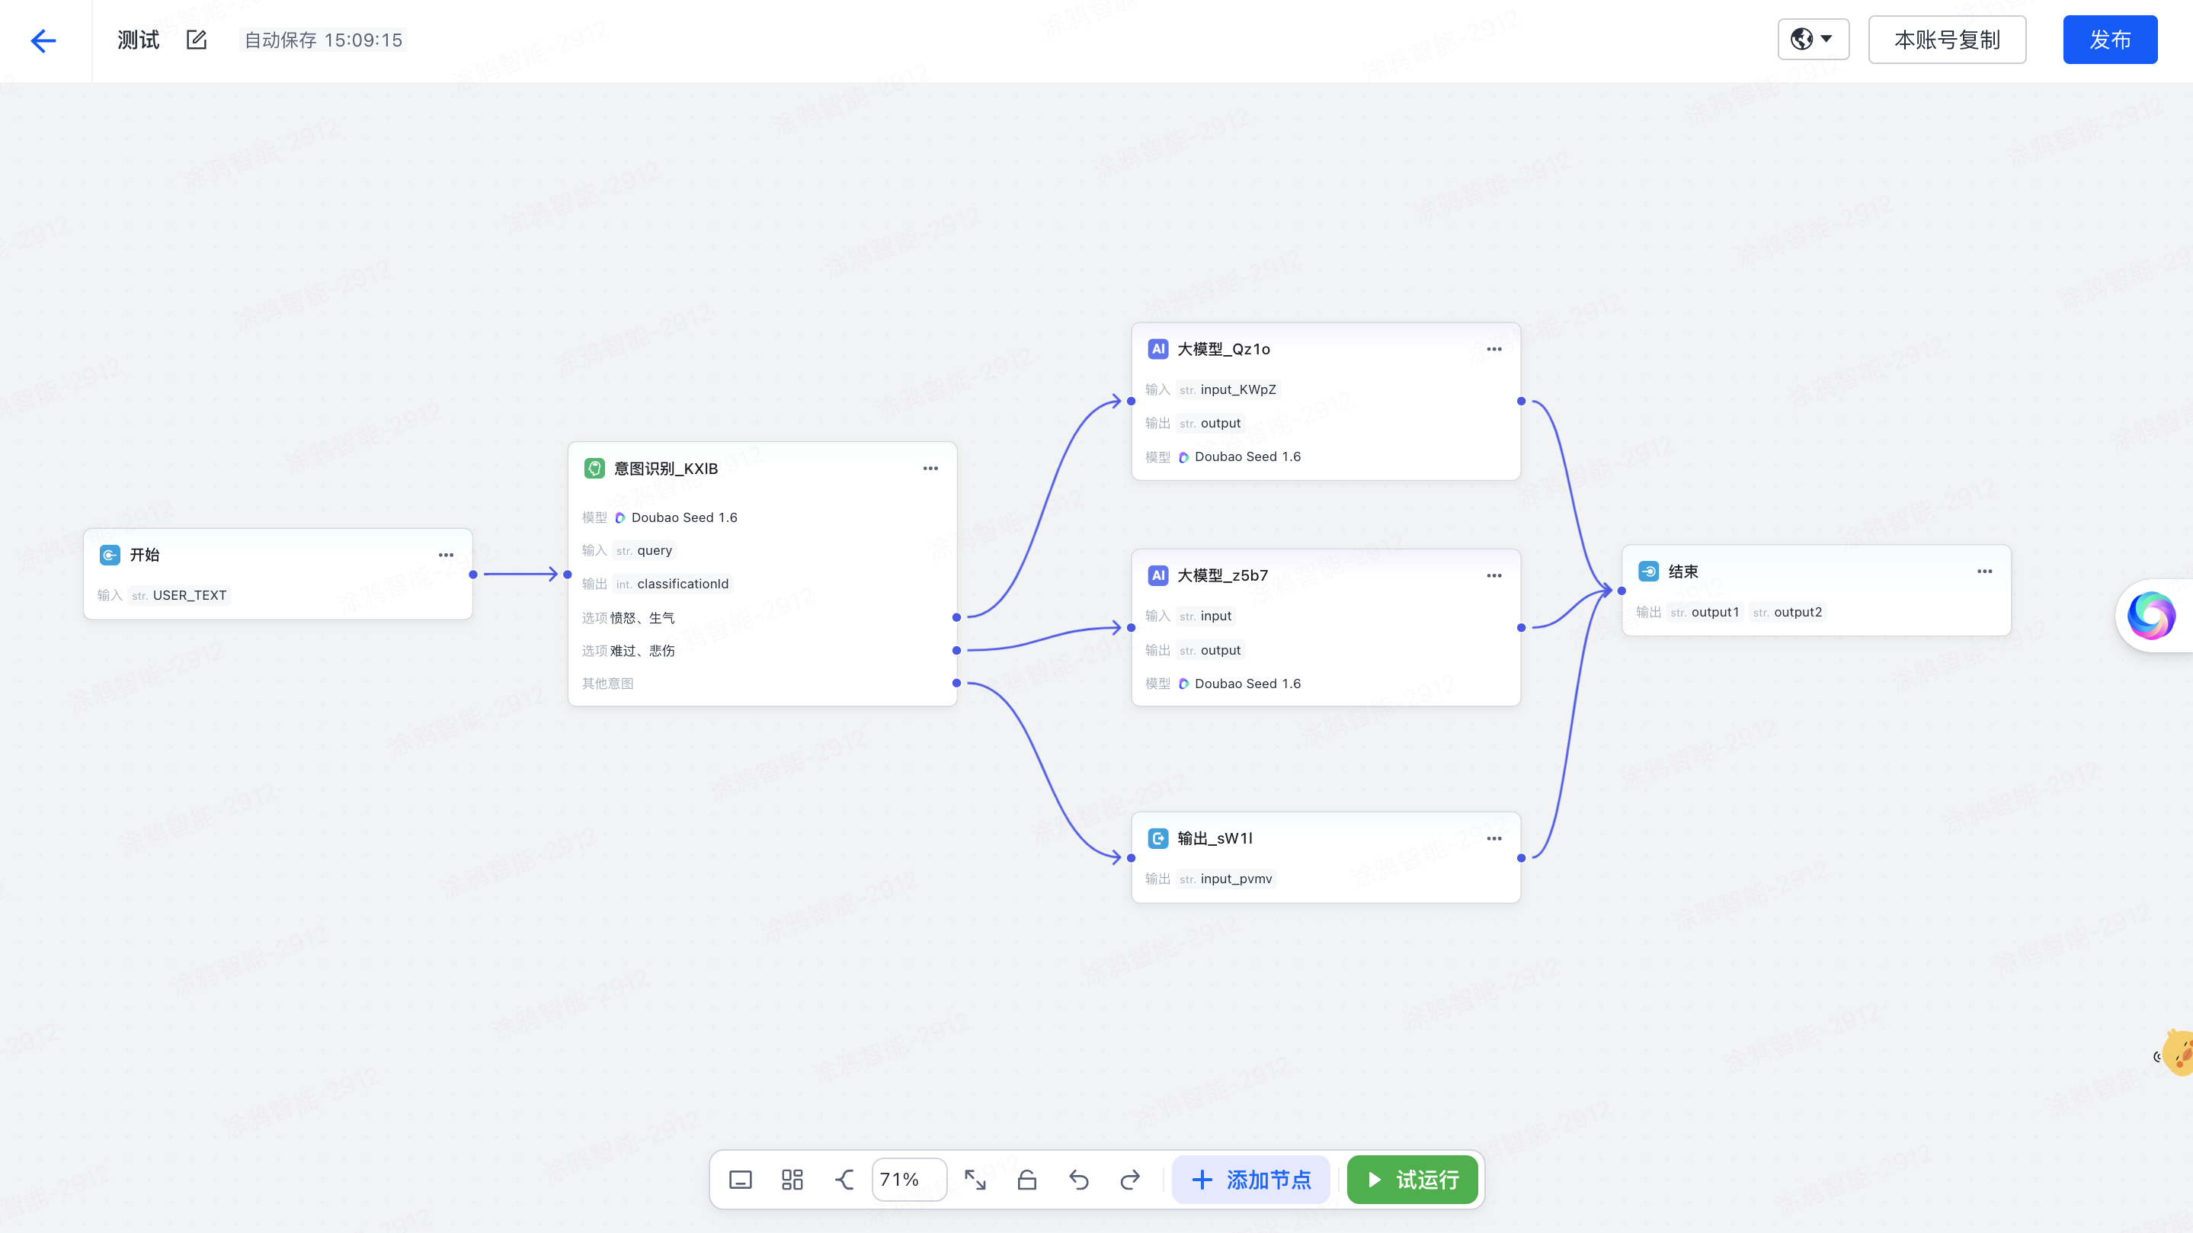Select the 开始 node title

(x=145, y=556)
